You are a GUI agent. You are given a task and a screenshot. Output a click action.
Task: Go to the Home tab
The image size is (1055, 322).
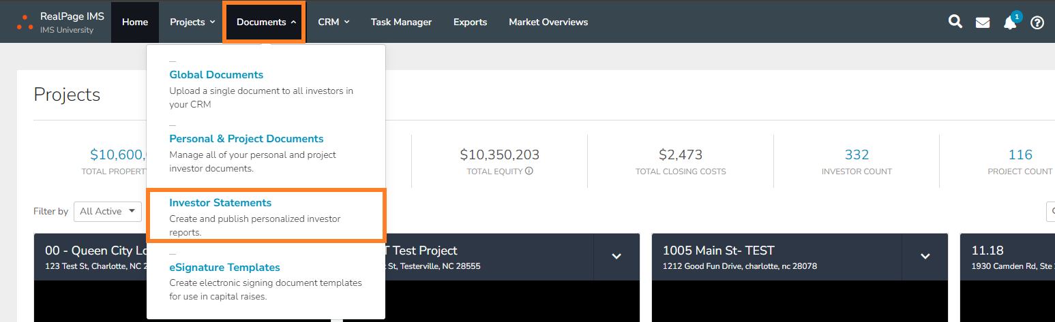click(135, 22)
